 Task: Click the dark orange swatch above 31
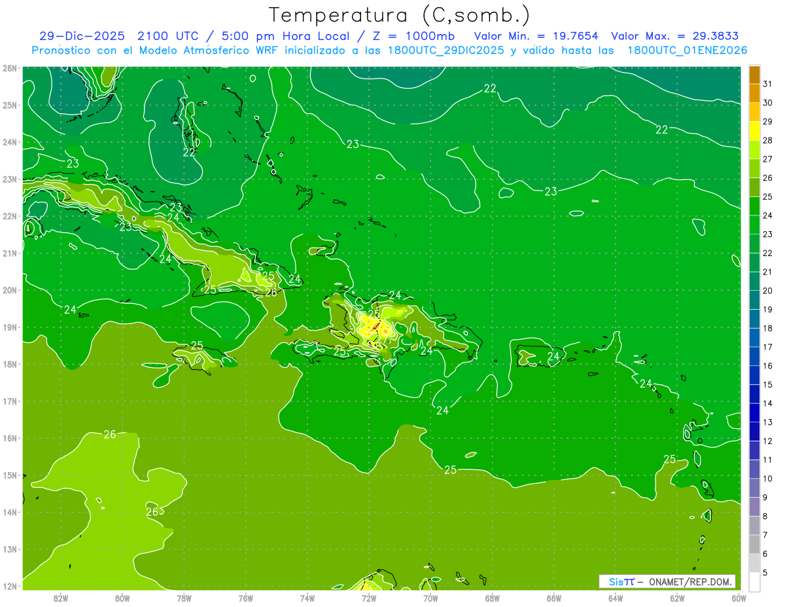click(x=754, y=75)
